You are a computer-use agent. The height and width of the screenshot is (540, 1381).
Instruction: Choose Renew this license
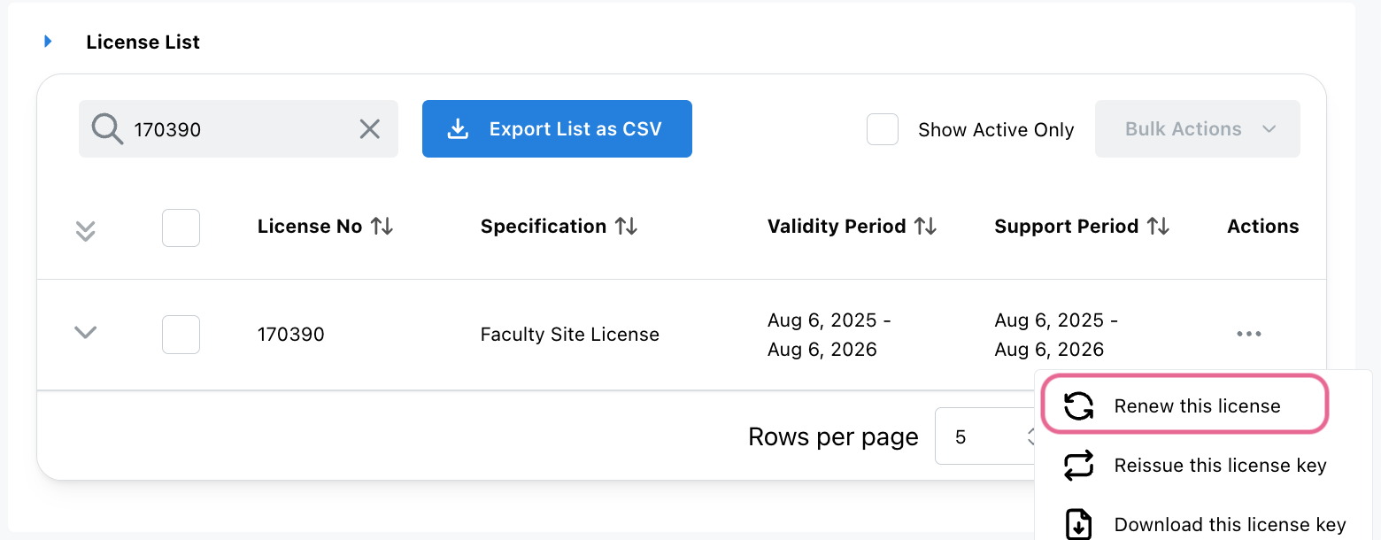coord(1185,406)
